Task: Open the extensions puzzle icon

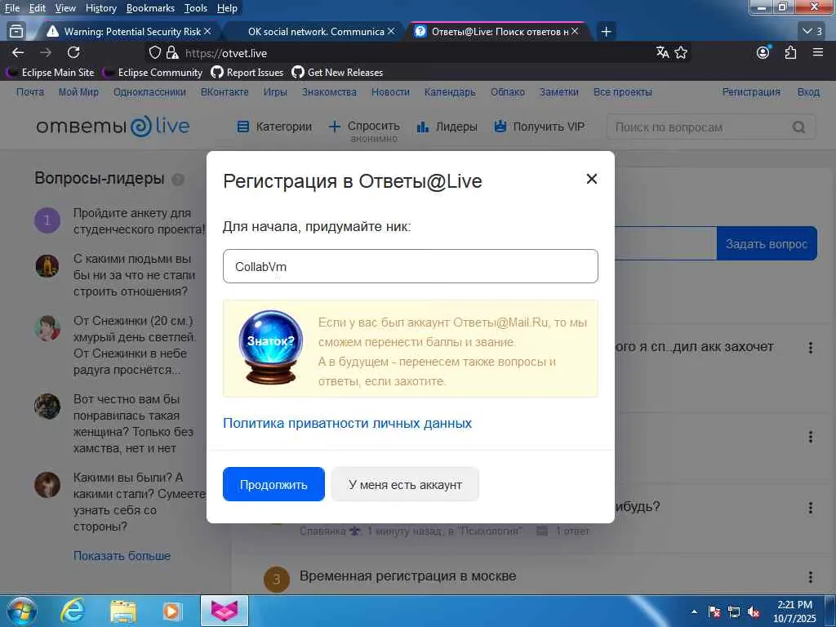Action: [x=790, y=52]
